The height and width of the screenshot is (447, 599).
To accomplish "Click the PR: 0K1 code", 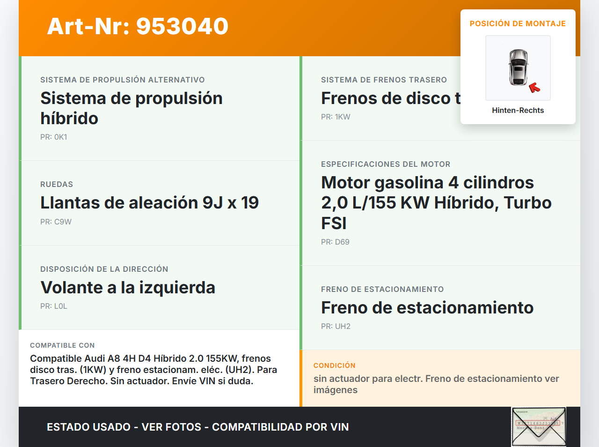I will (54, 137).
